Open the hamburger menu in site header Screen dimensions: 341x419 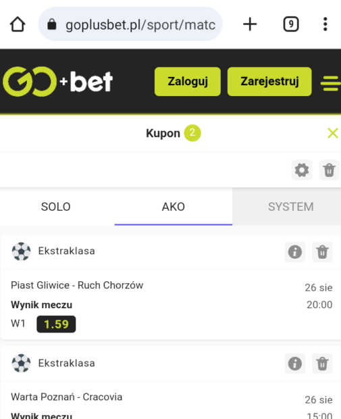click(331, 83)
